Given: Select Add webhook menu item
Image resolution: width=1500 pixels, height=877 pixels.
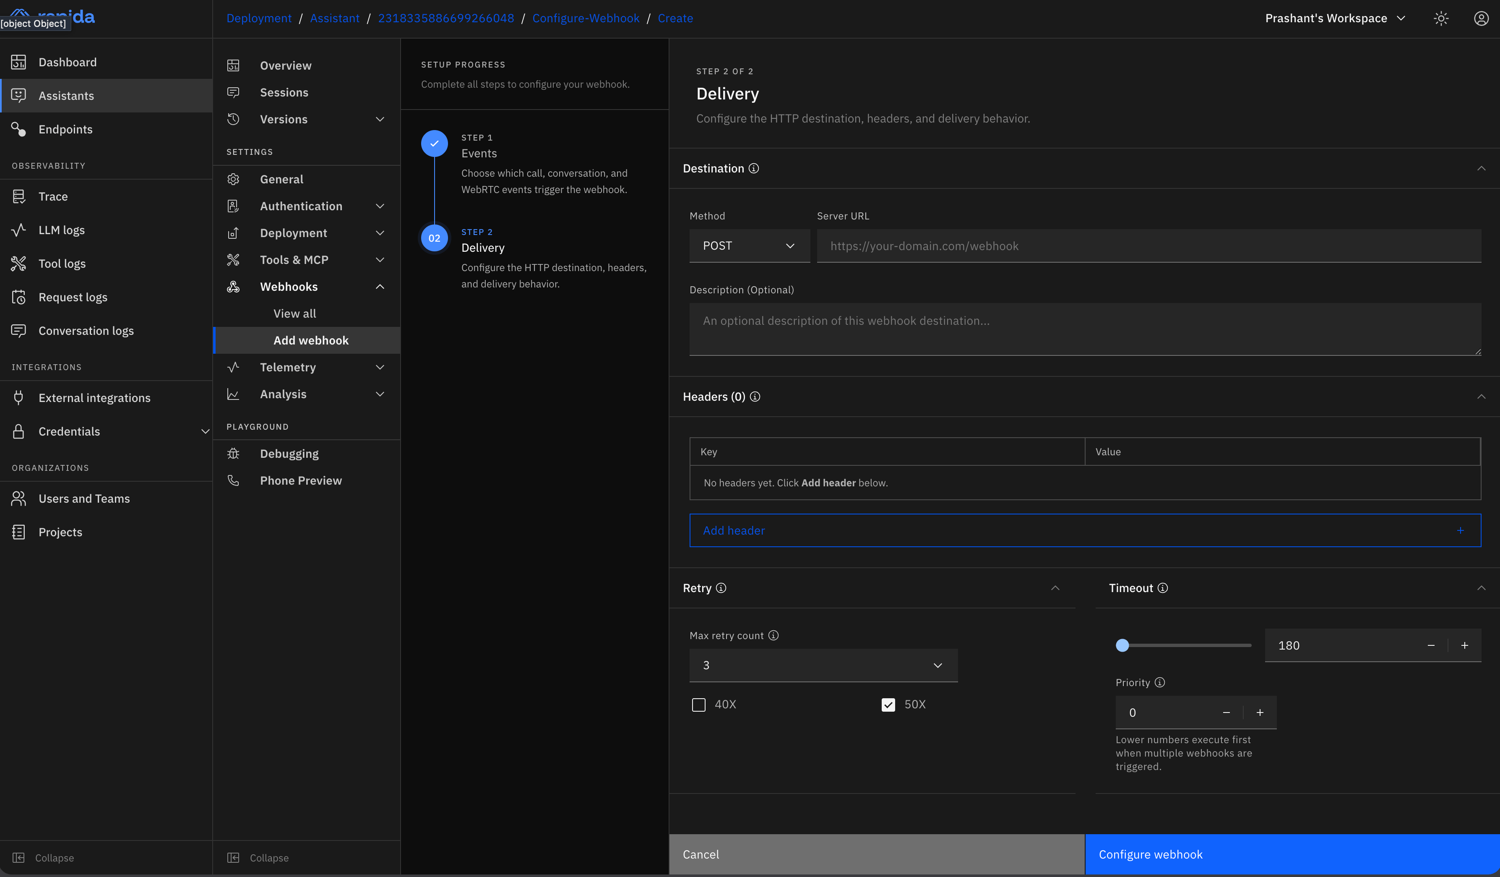Looking at the screenshot, I should (x=307, y=341).
